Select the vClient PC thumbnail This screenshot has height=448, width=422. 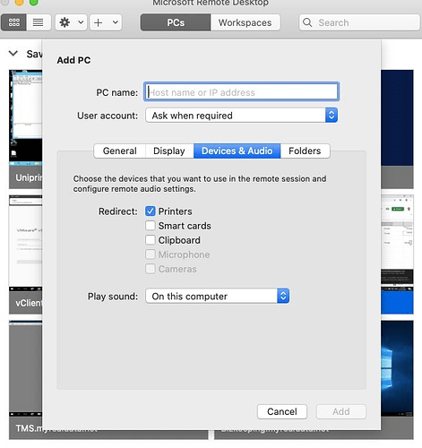26,254
